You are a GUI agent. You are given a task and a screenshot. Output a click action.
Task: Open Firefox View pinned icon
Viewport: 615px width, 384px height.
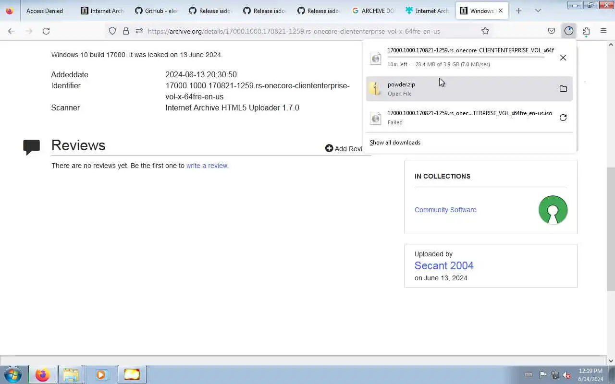click(10, 11)
